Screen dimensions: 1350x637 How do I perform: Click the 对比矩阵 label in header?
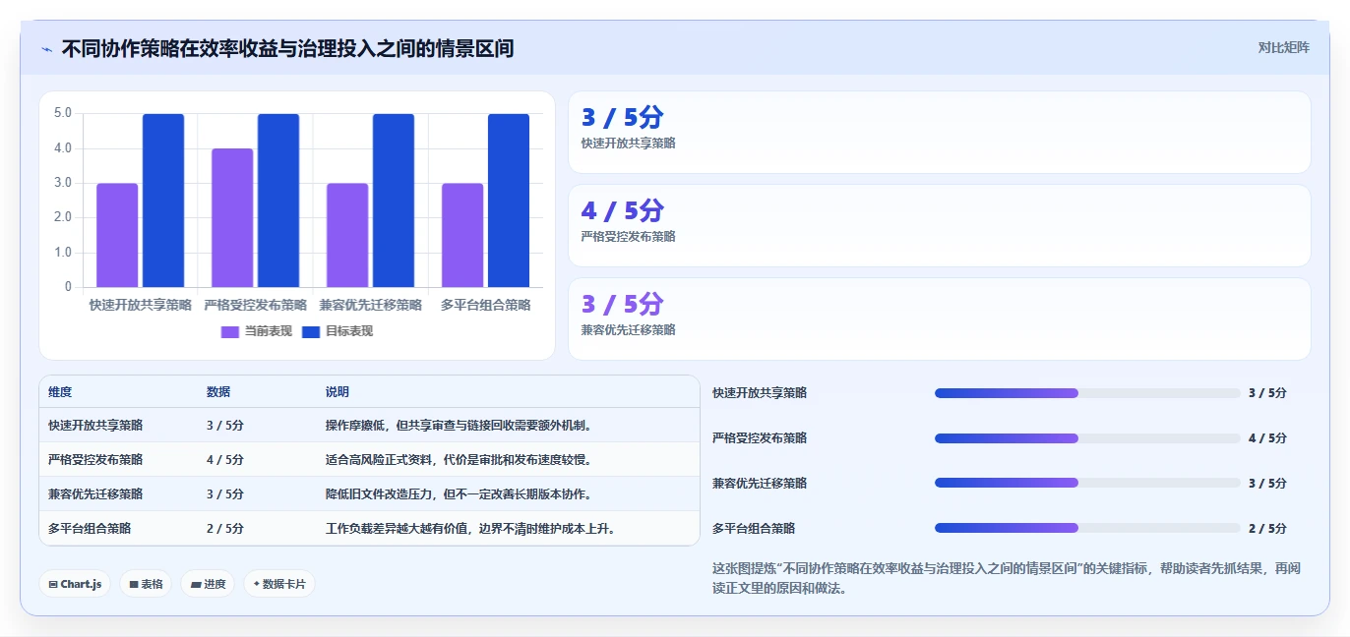click(1284, 47)
